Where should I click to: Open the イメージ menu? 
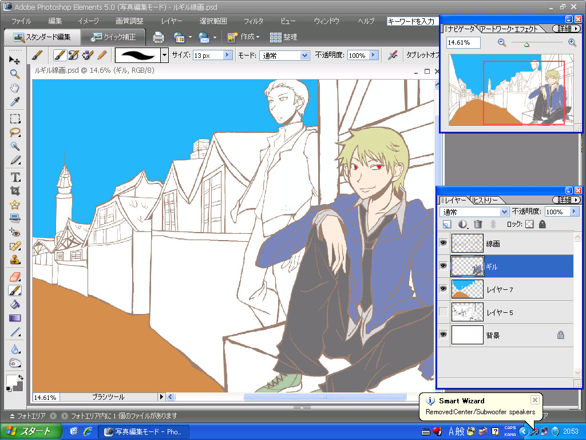point(88,21)
